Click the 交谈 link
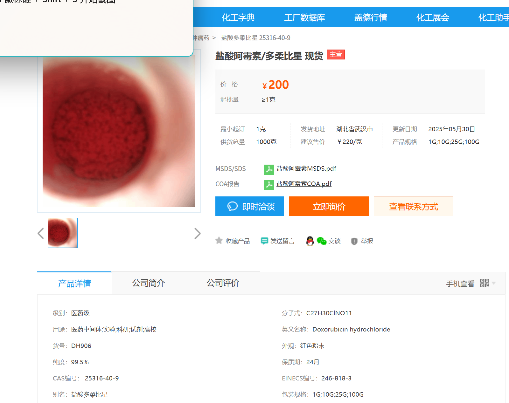Screen dimensions: 509x403 334,241
